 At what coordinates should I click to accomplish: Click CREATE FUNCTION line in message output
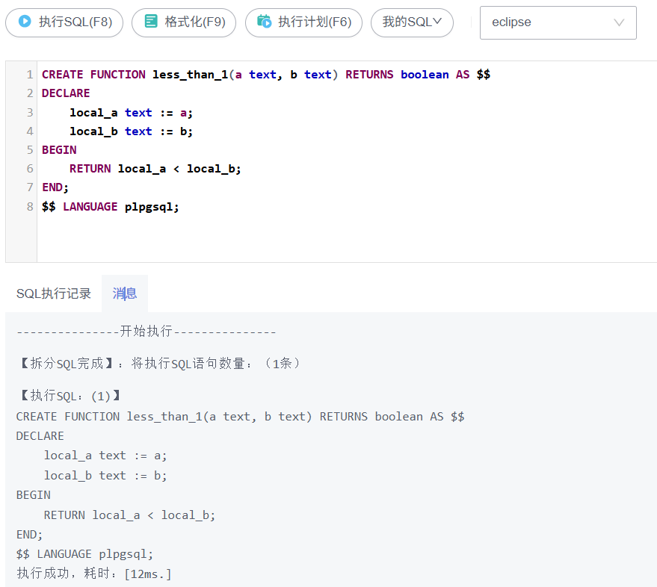pos(240,417)
